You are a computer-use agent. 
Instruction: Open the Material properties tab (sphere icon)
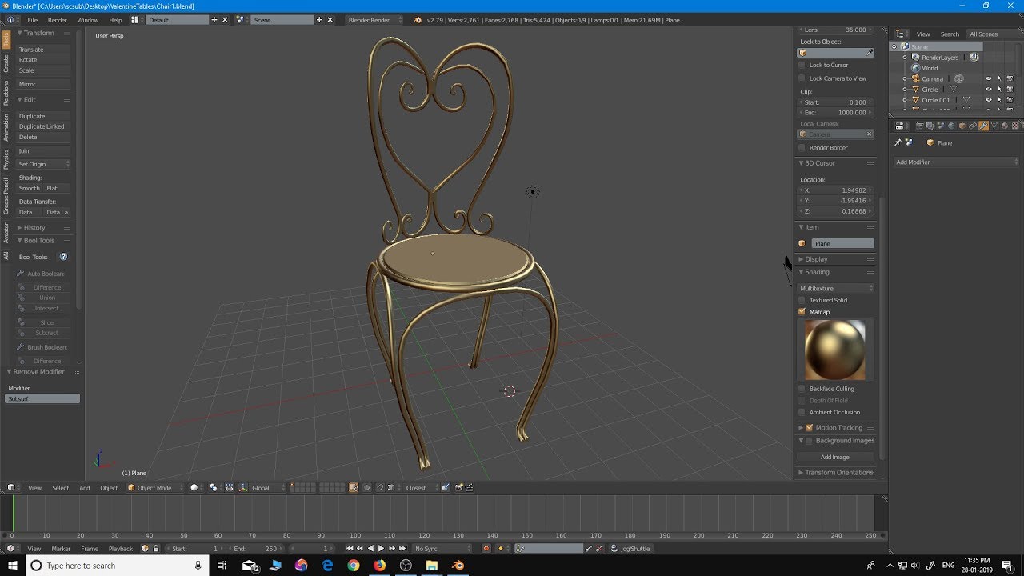point(1005,126)
